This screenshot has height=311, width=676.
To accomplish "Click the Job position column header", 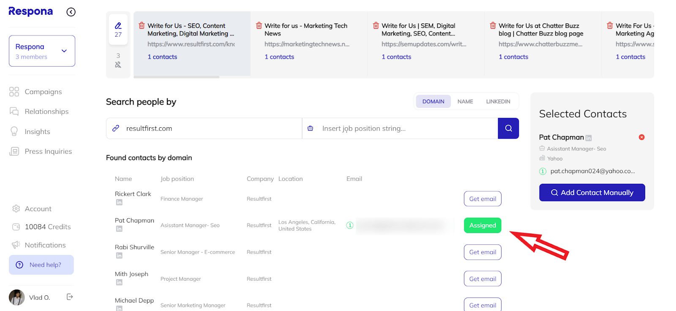I will coord(177,179).
